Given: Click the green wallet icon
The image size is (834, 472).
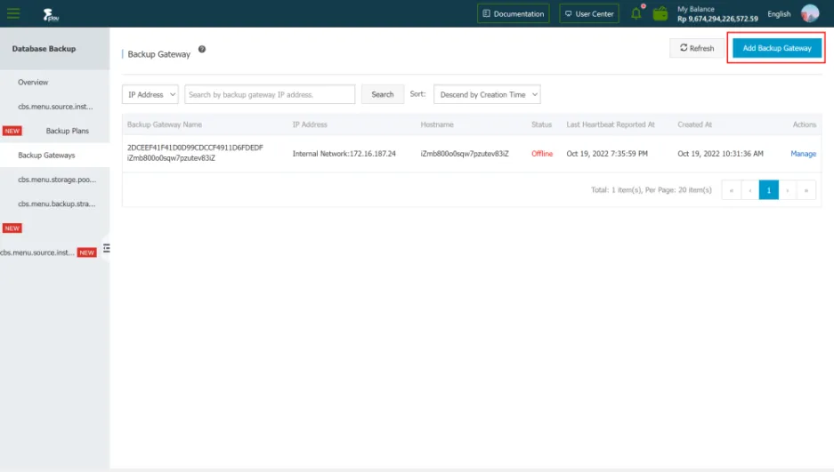Looking at the screenshot, I should 660,14.
